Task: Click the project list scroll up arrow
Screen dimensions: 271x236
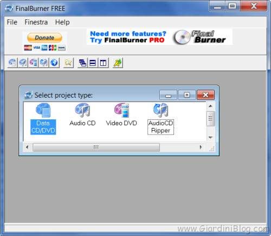Action: [x=210, y=106]
